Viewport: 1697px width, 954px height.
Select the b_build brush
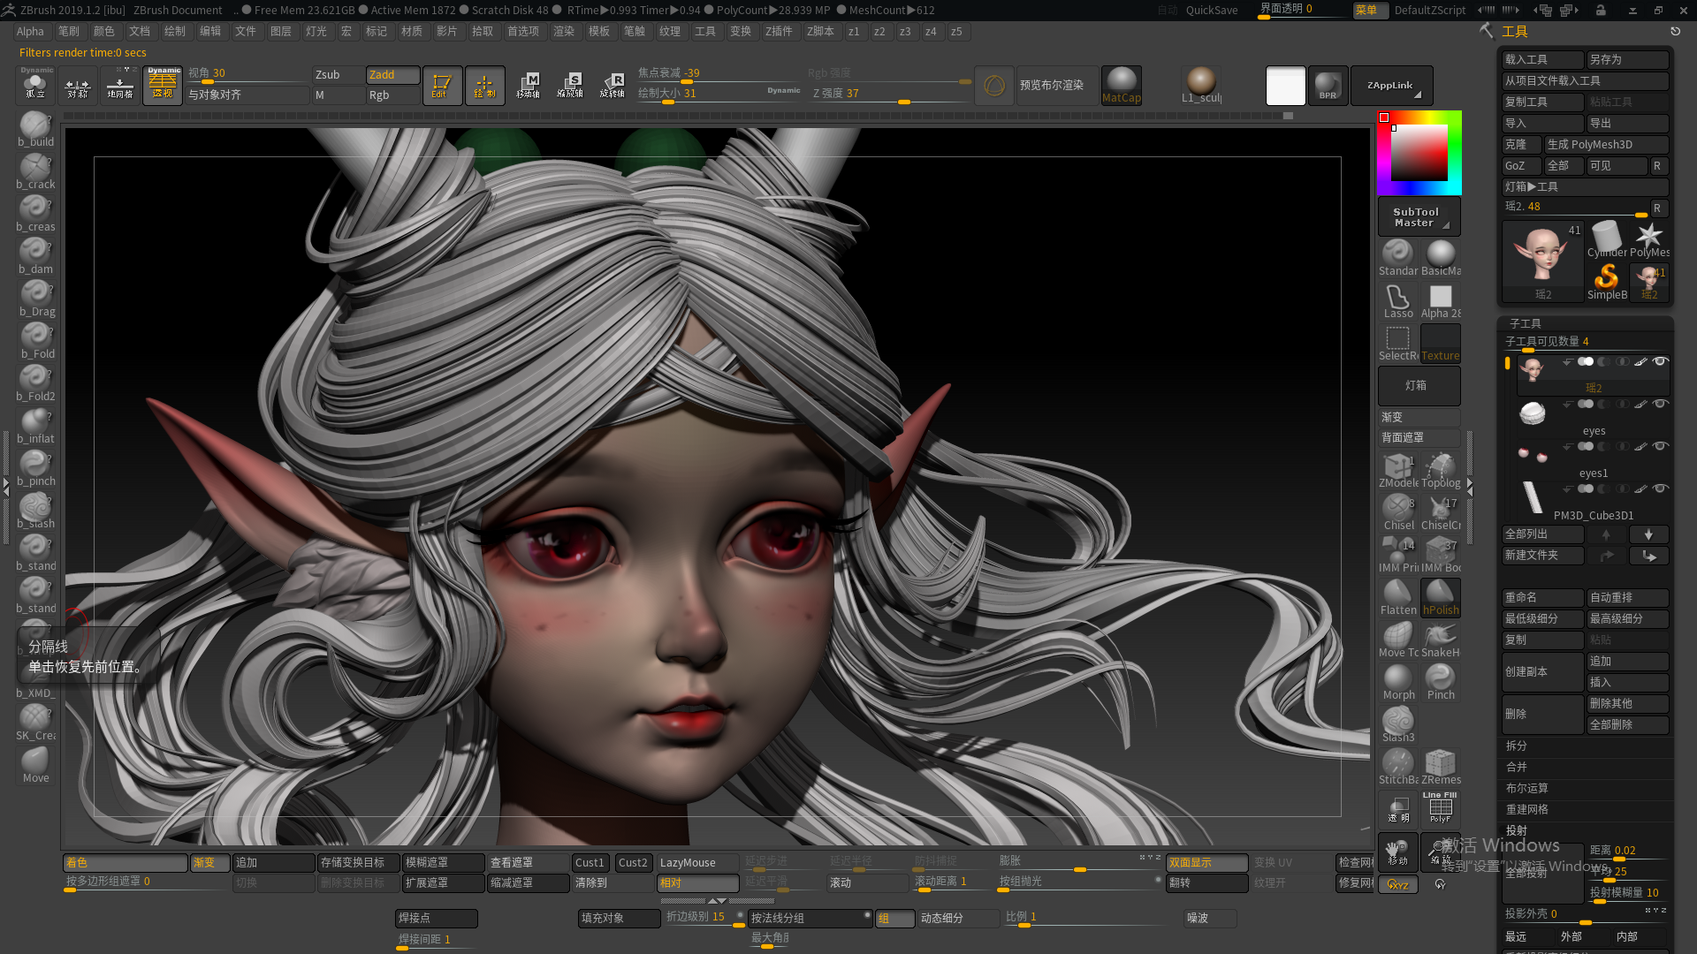(x=35, y=129)
